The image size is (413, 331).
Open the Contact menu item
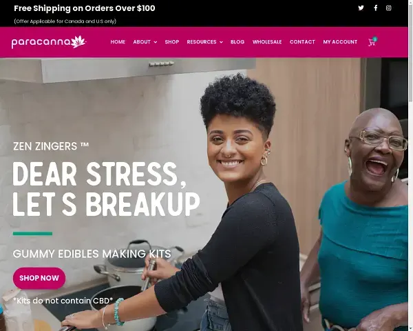(302, 42)
